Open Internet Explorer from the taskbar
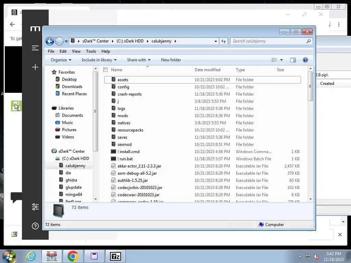Image resolution: width=351 pixels, height=263 pixels. click(31, 256)
